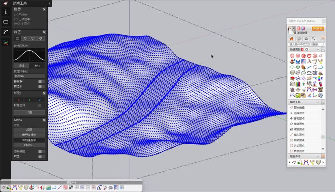Click the right arrow of SUAPP recent commands

click(323, 162)
